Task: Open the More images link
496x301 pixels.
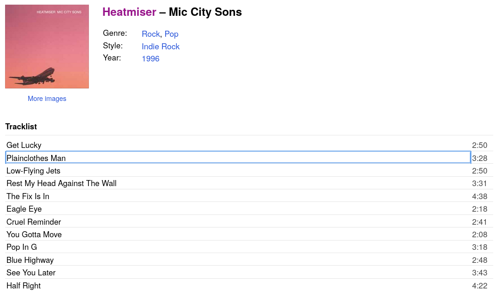Action: (x=47, y=99)
